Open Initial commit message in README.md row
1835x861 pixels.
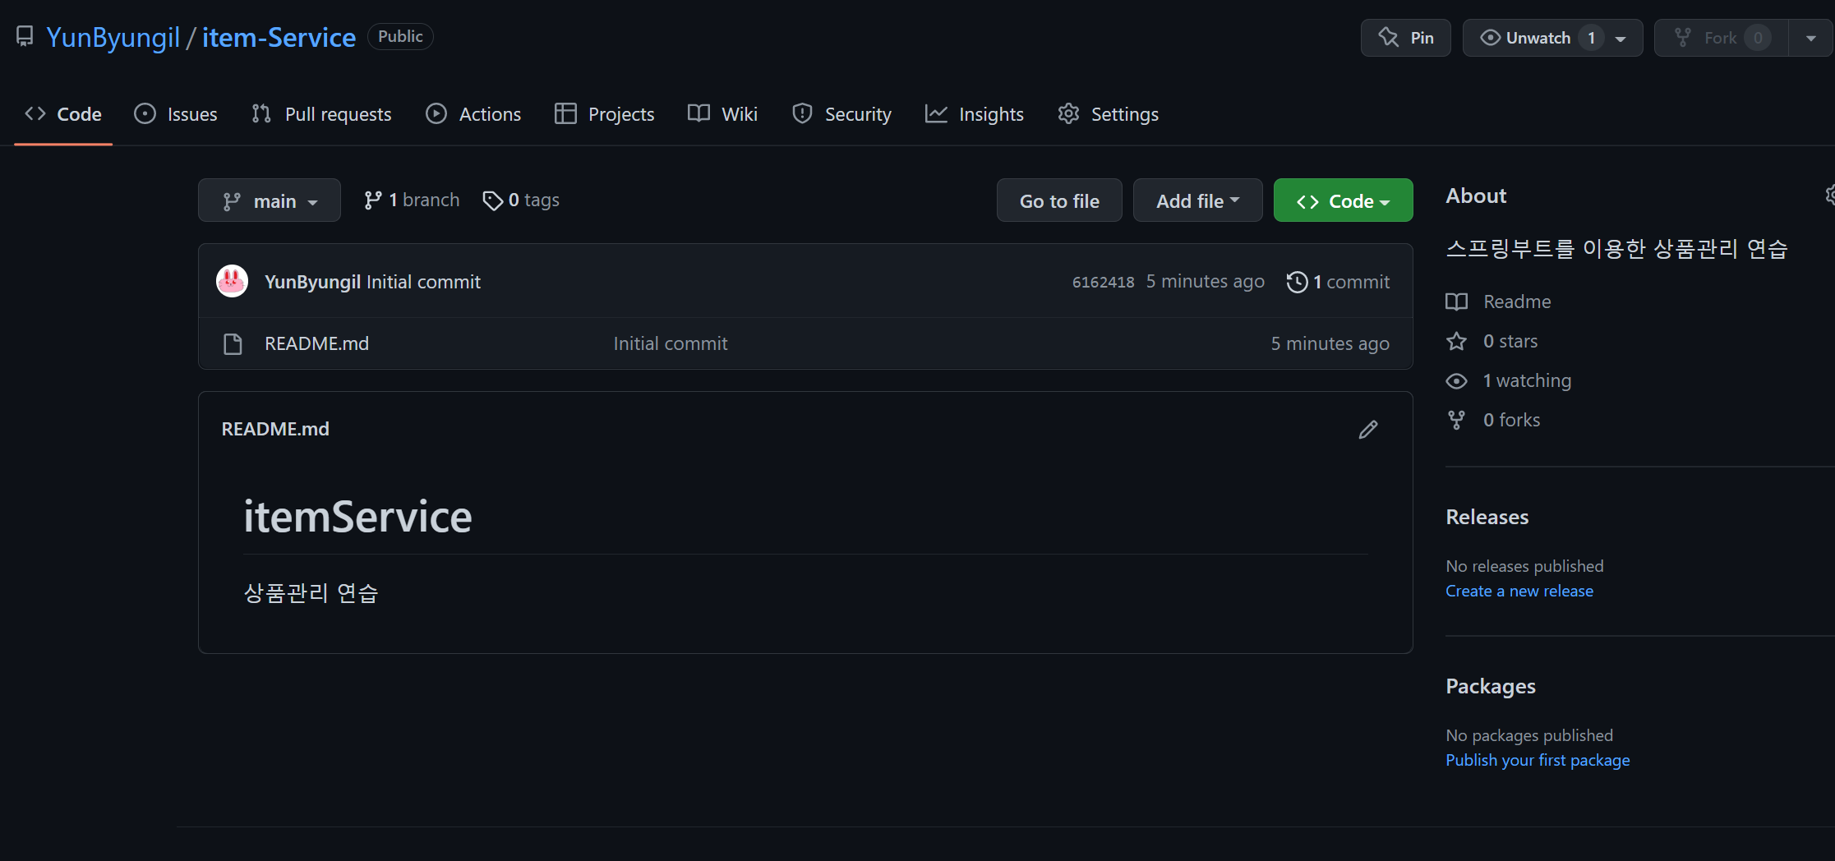pos(671,344)
